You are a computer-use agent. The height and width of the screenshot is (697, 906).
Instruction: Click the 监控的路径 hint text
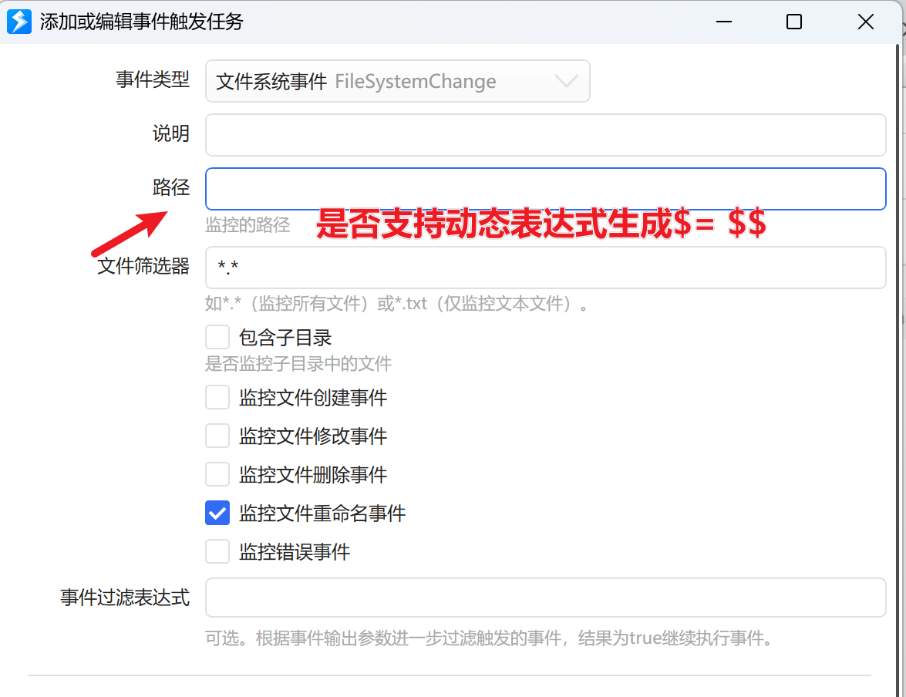pos(248,225)
